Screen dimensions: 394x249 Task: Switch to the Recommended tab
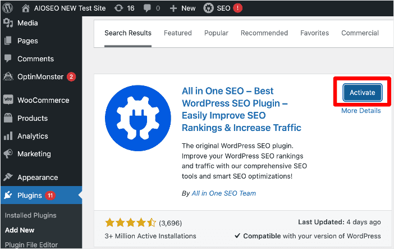click(264, 33)
